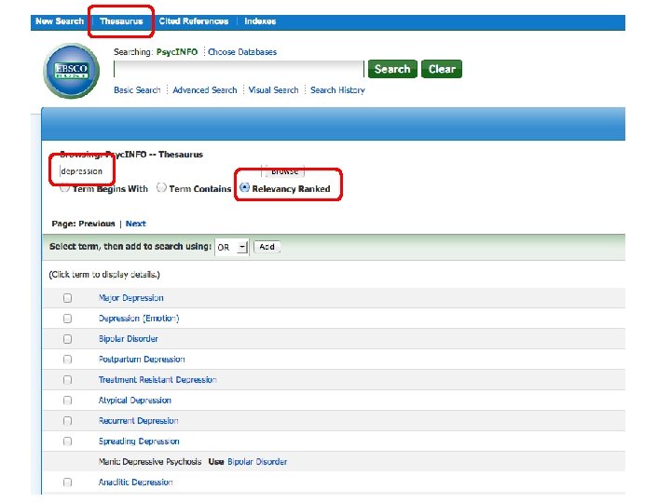
Task: Select the Term Begins With option
Action: [x=64, y=188]
